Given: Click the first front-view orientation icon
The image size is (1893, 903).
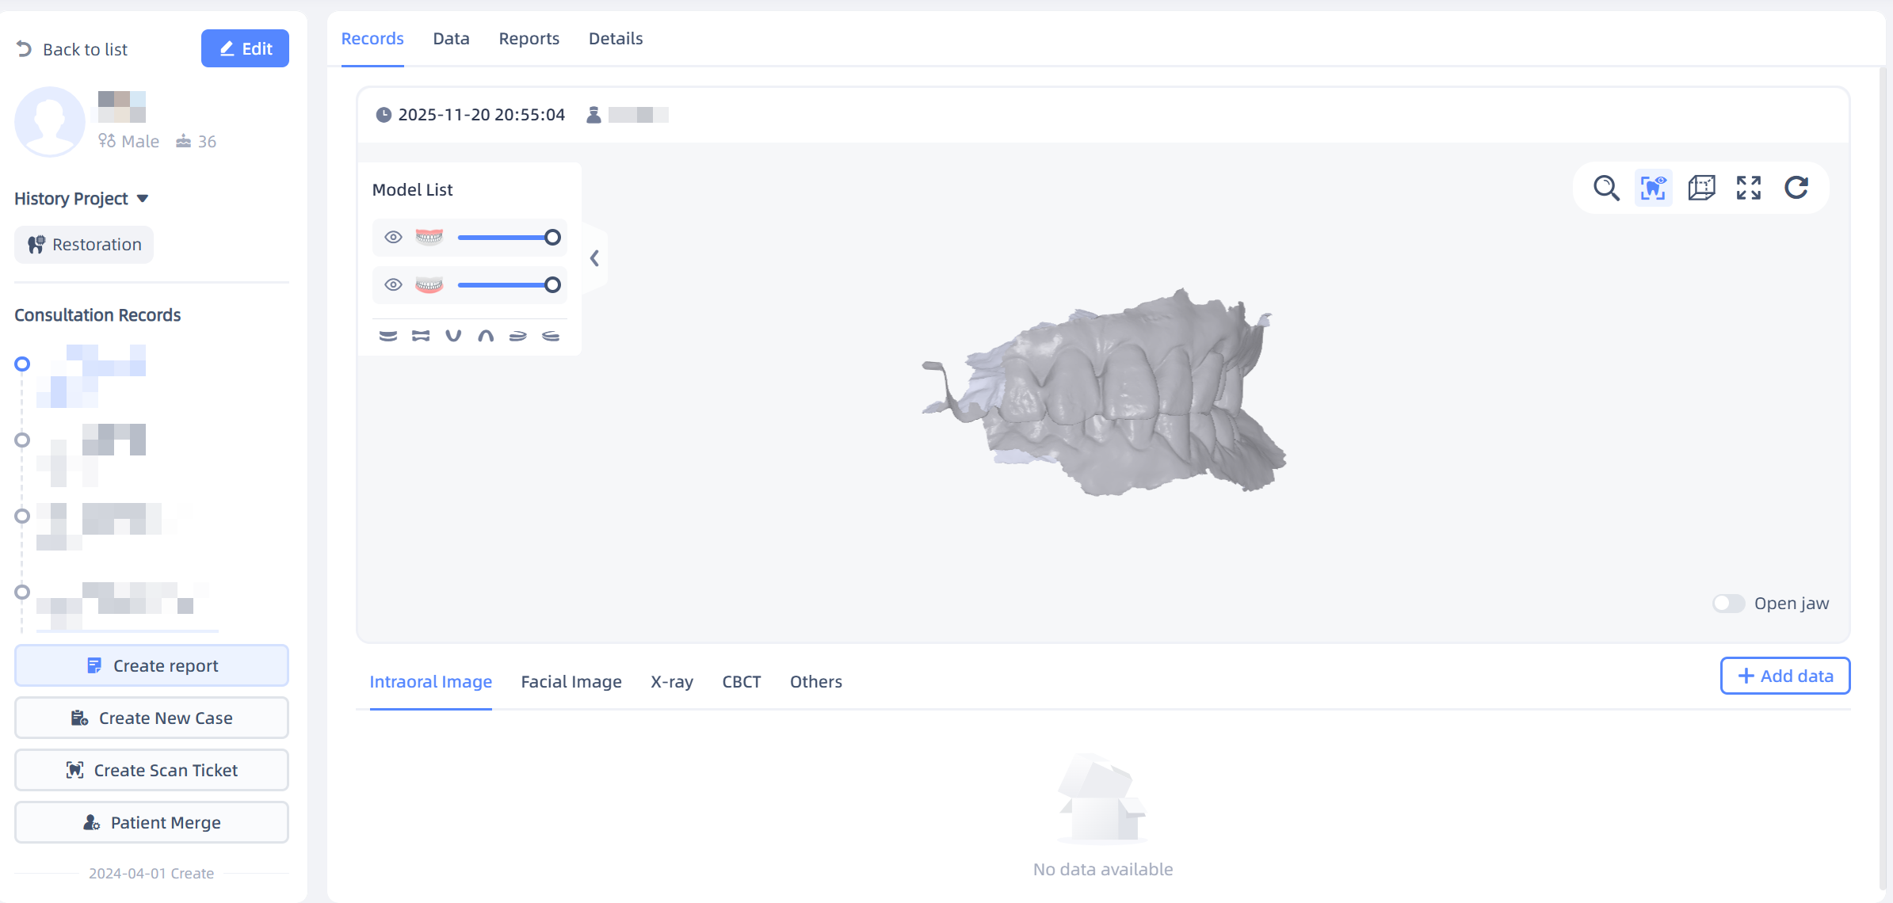Looking at the screenshot, I should pyautogui.click(x=387, y=336).
